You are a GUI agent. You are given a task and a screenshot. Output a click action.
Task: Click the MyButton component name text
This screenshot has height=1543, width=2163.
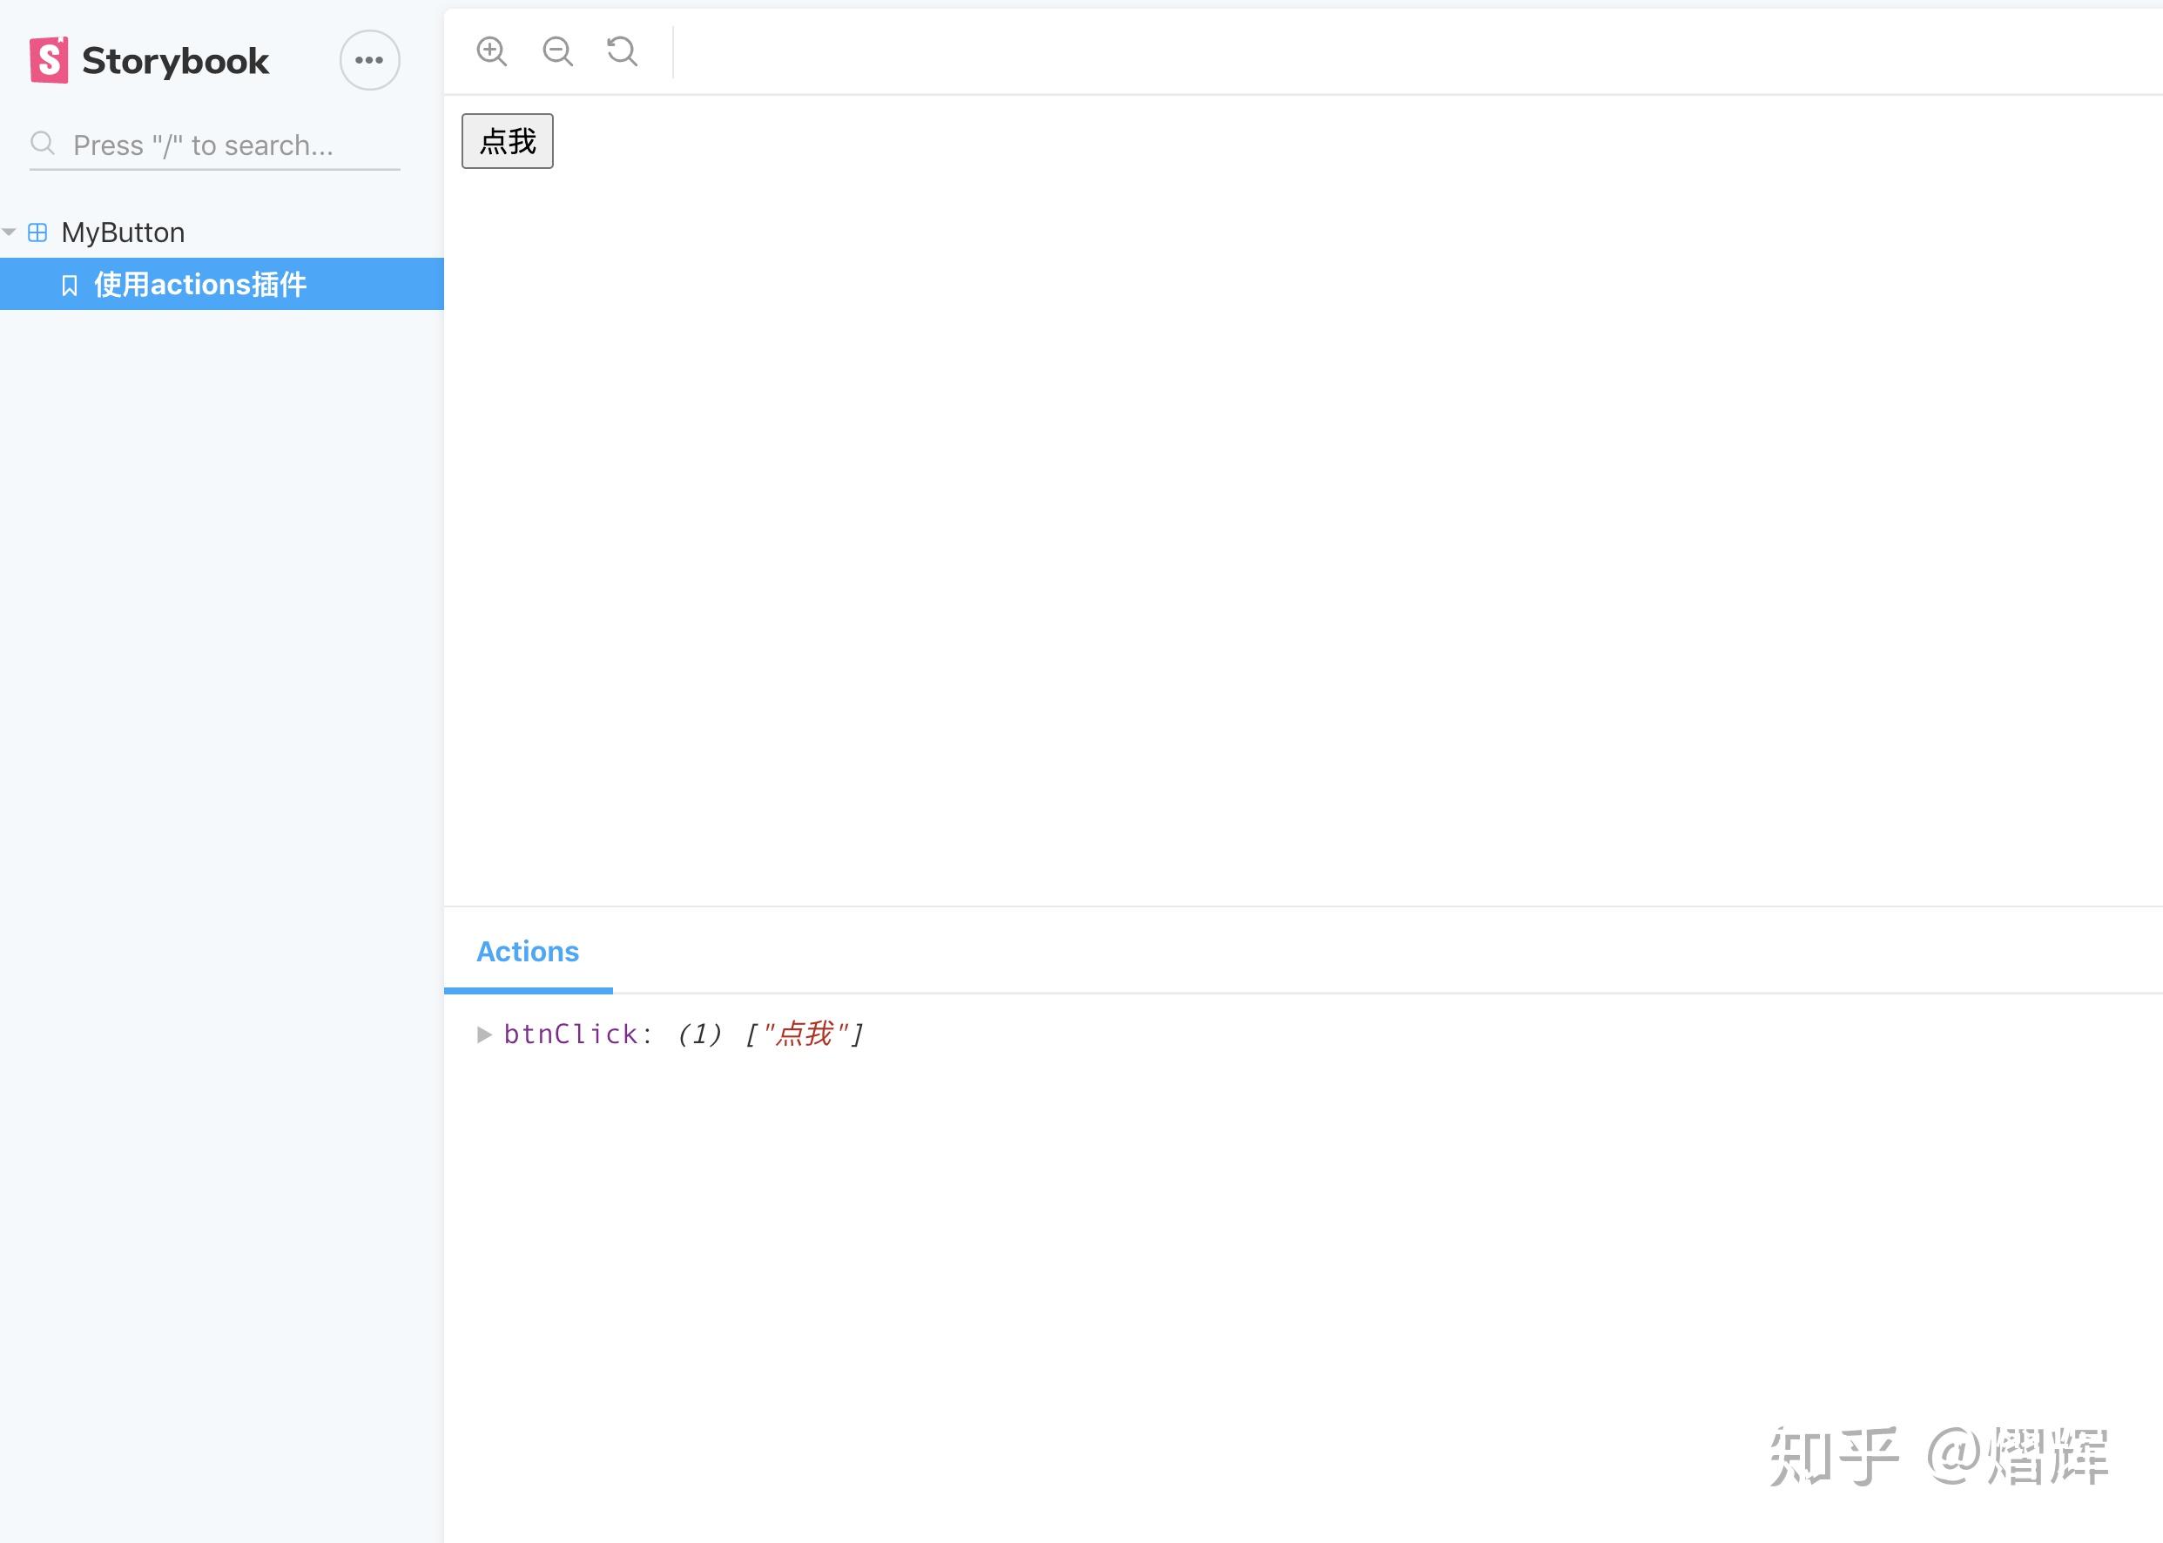[x=123, y=232]
